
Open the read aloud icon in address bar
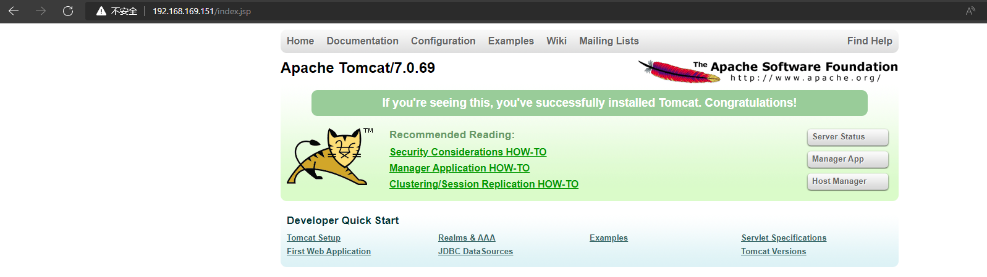pos(970,11)
